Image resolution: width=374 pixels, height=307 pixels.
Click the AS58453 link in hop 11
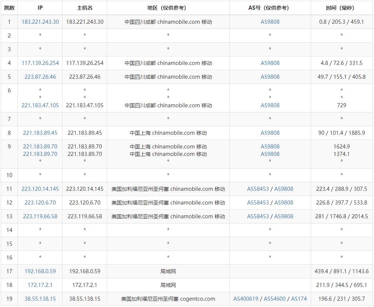(258, 189)
